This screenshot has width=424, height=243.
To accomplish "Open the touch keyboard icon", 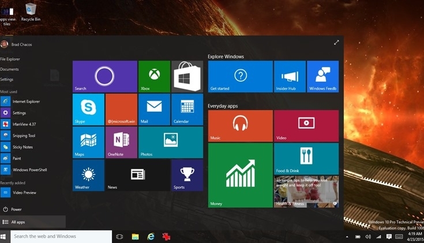I will (x=399, y=237).
